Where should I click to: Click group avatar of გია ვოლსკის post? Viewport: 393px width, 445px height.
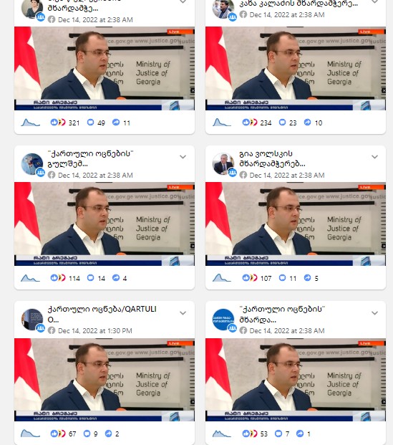[223, 164]
